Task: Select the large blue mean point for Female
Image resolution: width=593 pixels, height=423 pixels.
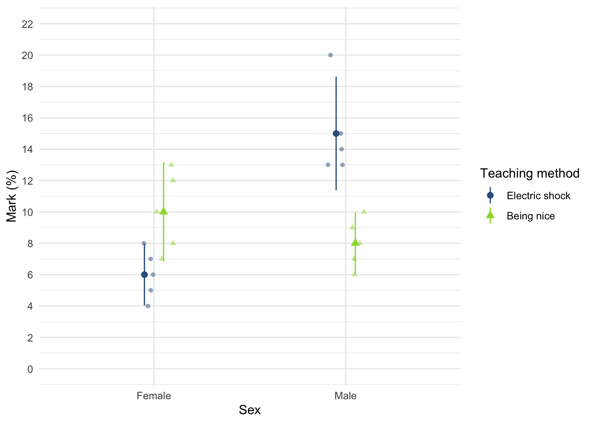Action: [x=144, y=275]
